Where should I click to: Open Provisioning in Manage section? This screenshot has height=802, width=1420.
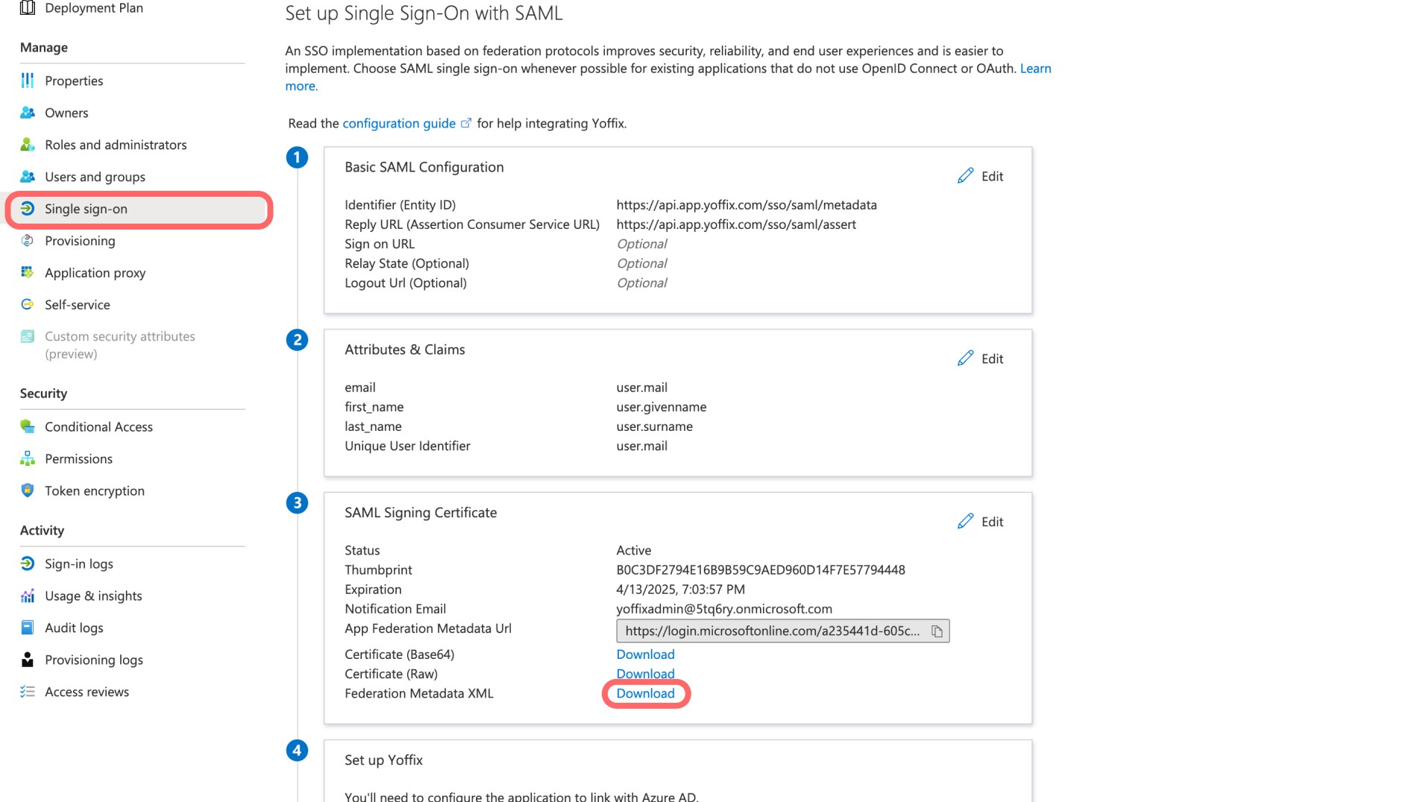80,241
